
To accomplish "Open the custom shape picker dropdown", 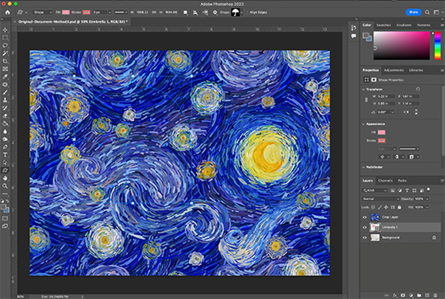I will (x=241, y=12).
